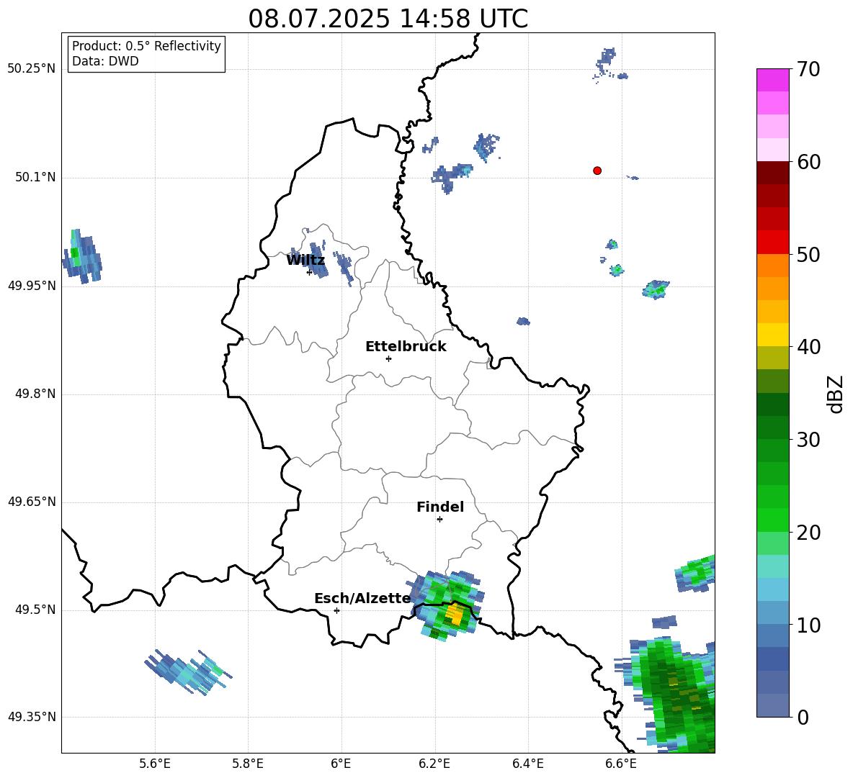Viewport: 853px width, 778px height.
Task: Click the Wiltz city label
Action: [305, 261]
